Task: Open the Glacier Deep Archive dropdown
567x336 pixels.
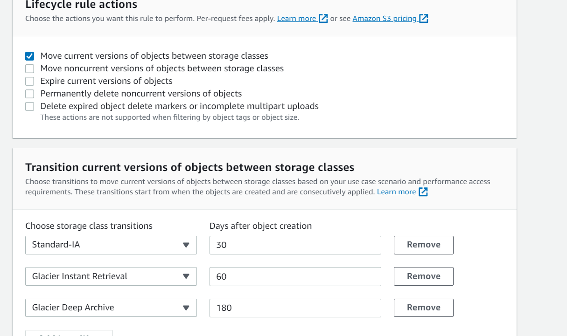Action: (x=111, y=308)
